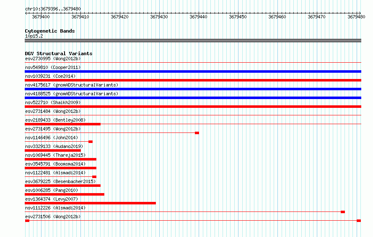Select the red nsv3329133 variant bar
This screenshot has width=373, height=237.
[x=53, y=150]
